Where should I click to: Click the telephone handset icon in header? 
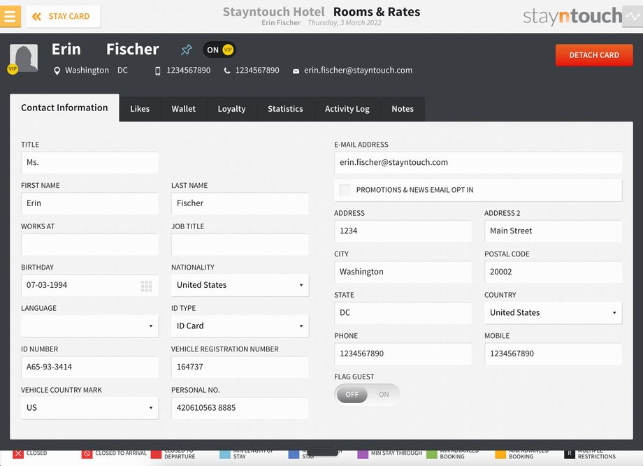click(x=226, y=71)
